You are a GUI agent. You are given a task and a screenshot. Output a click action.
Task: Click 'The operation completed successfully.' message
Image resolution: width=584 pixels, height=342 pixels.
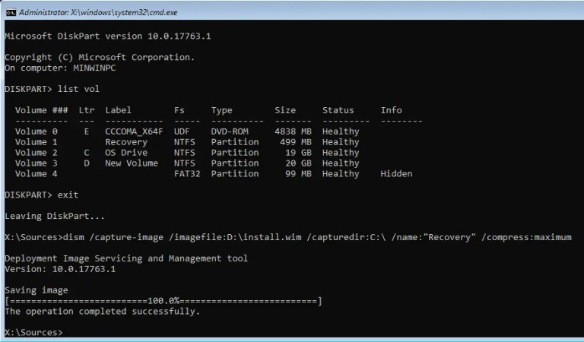pyautogui.click(x=103, y=312)
